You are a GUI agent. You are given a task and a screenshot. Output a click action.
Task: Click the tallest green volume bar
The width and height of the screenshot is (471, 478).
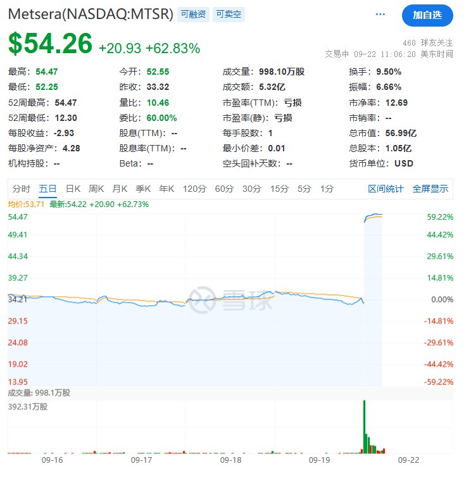tap(364, 427)
